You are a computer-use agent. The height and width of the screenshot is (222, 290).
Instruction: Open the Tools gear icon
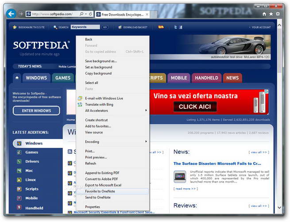click(278, 14)
